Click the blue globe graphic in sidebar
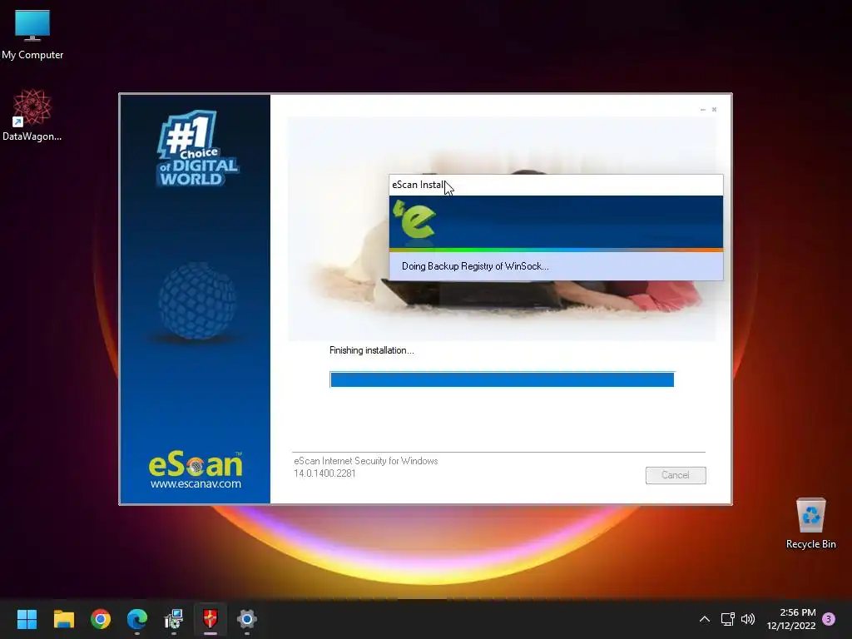 point(197,301)
